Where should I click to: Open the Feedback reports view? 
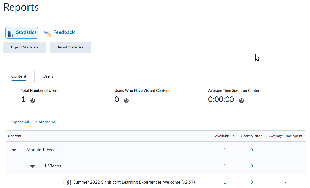(64, 32)
